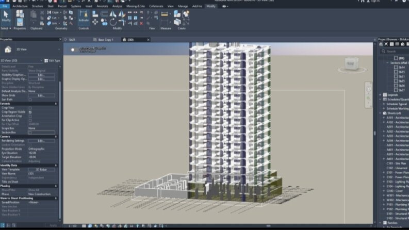Screen dimensions: 409x230
Task: Expand the Legends node in Project Browser
Action: coord(380,95)
